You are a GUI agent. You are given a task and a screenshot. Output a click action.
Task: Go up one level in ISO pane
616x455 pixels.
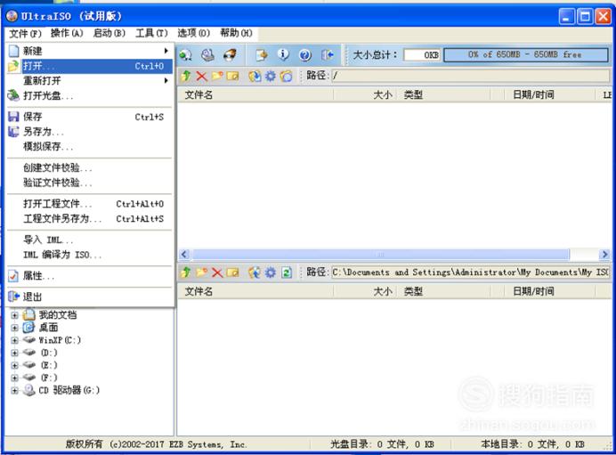186,76
